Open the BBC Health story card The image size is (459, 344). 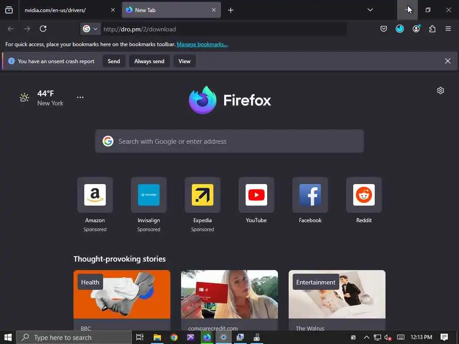pos(122,300)
